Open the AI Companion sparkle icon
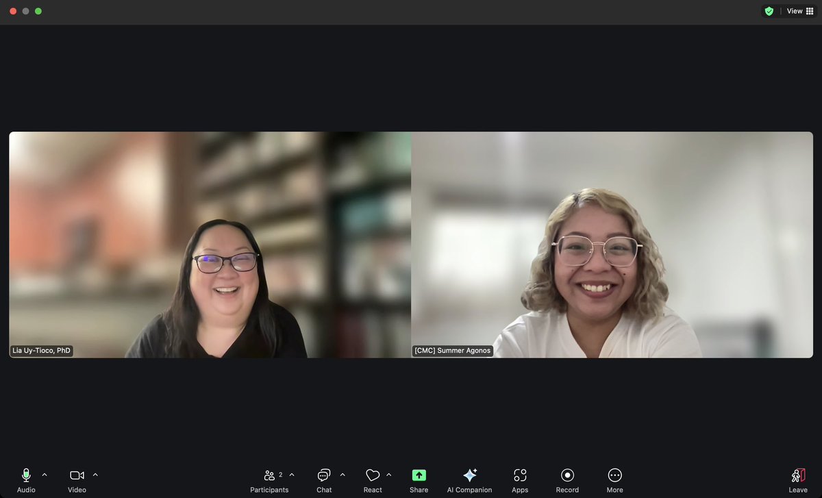This screenshot has width=822, height=498. [469, 475]
